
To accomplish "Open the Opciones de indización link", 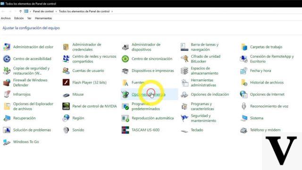I will [x=210, y=94].
